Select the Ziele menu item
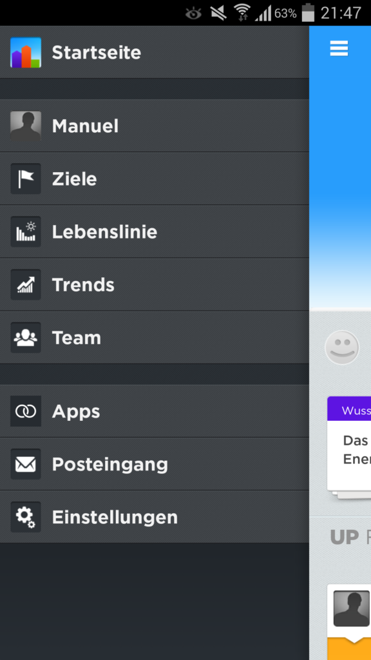Viewport: 371px width, 660px height. coord(155,179)
